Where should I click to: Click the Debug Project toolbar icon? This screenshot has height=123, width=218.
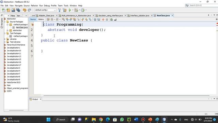tap(76, 10)
